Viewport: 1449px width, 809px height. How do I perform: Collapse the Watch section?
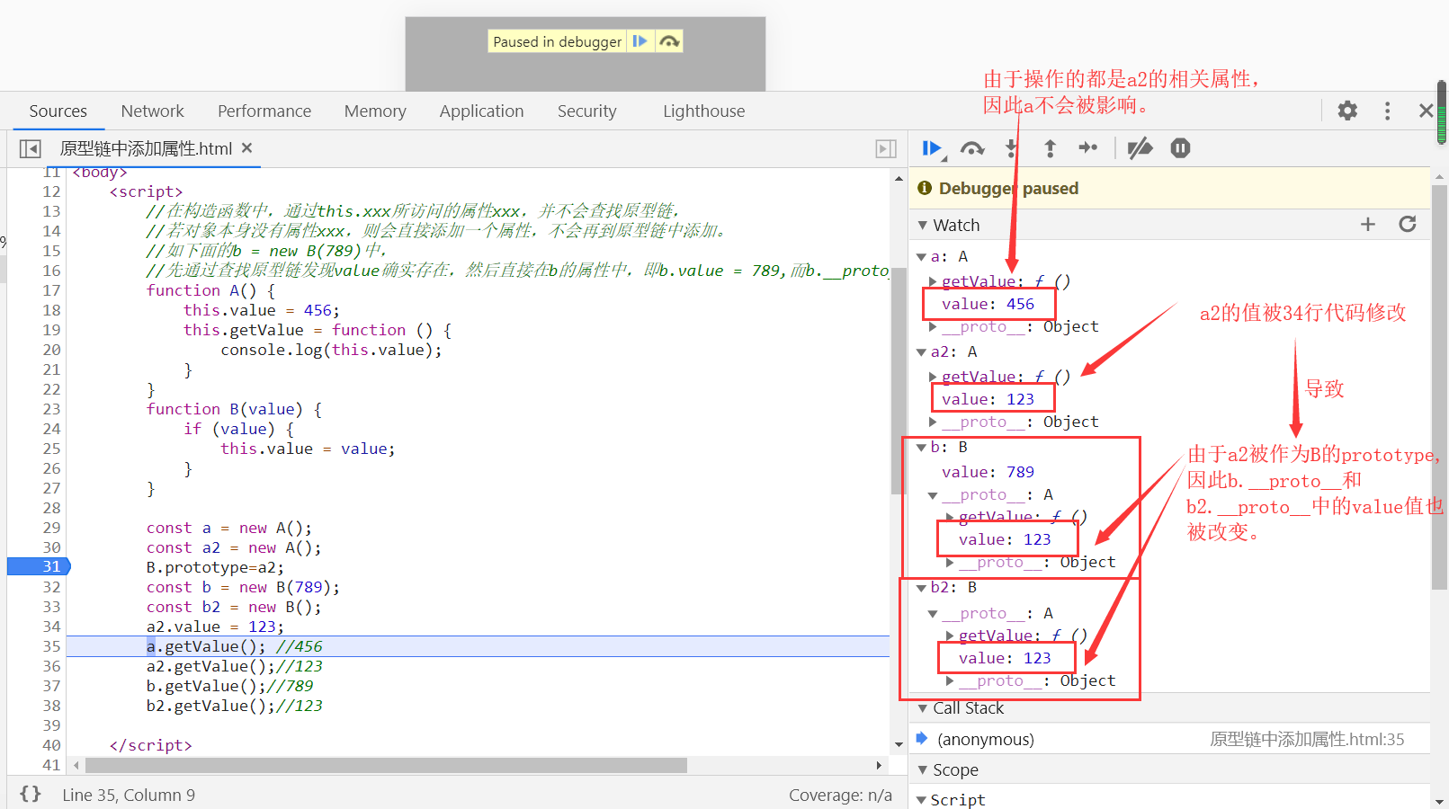click(923, 226)
